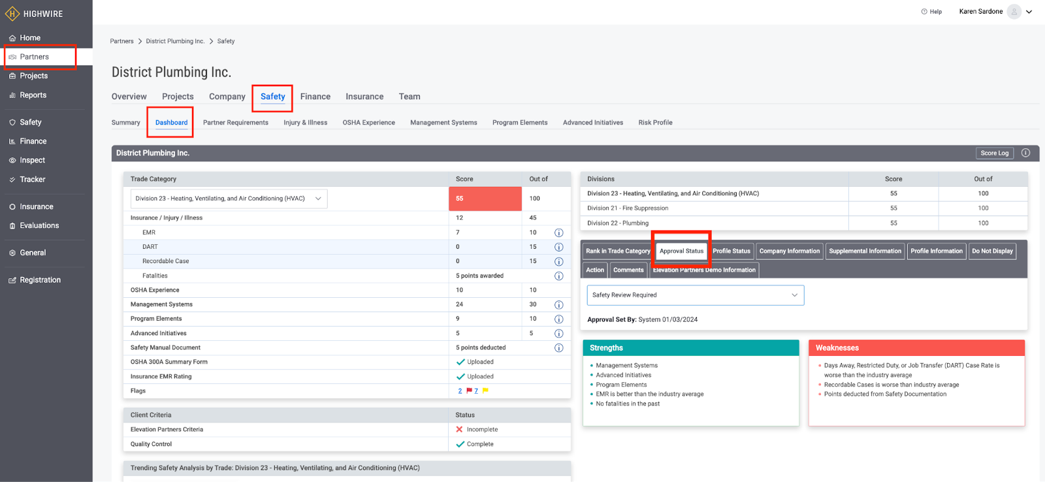1045x482 pixels.
Task: Open the Risk Profile sub-tab
Action: (655, 123)
